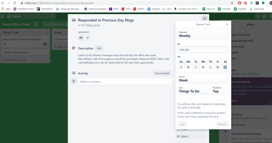Reload the page with refresh icon
Screen dimensions: 272x143
(14, 3)
